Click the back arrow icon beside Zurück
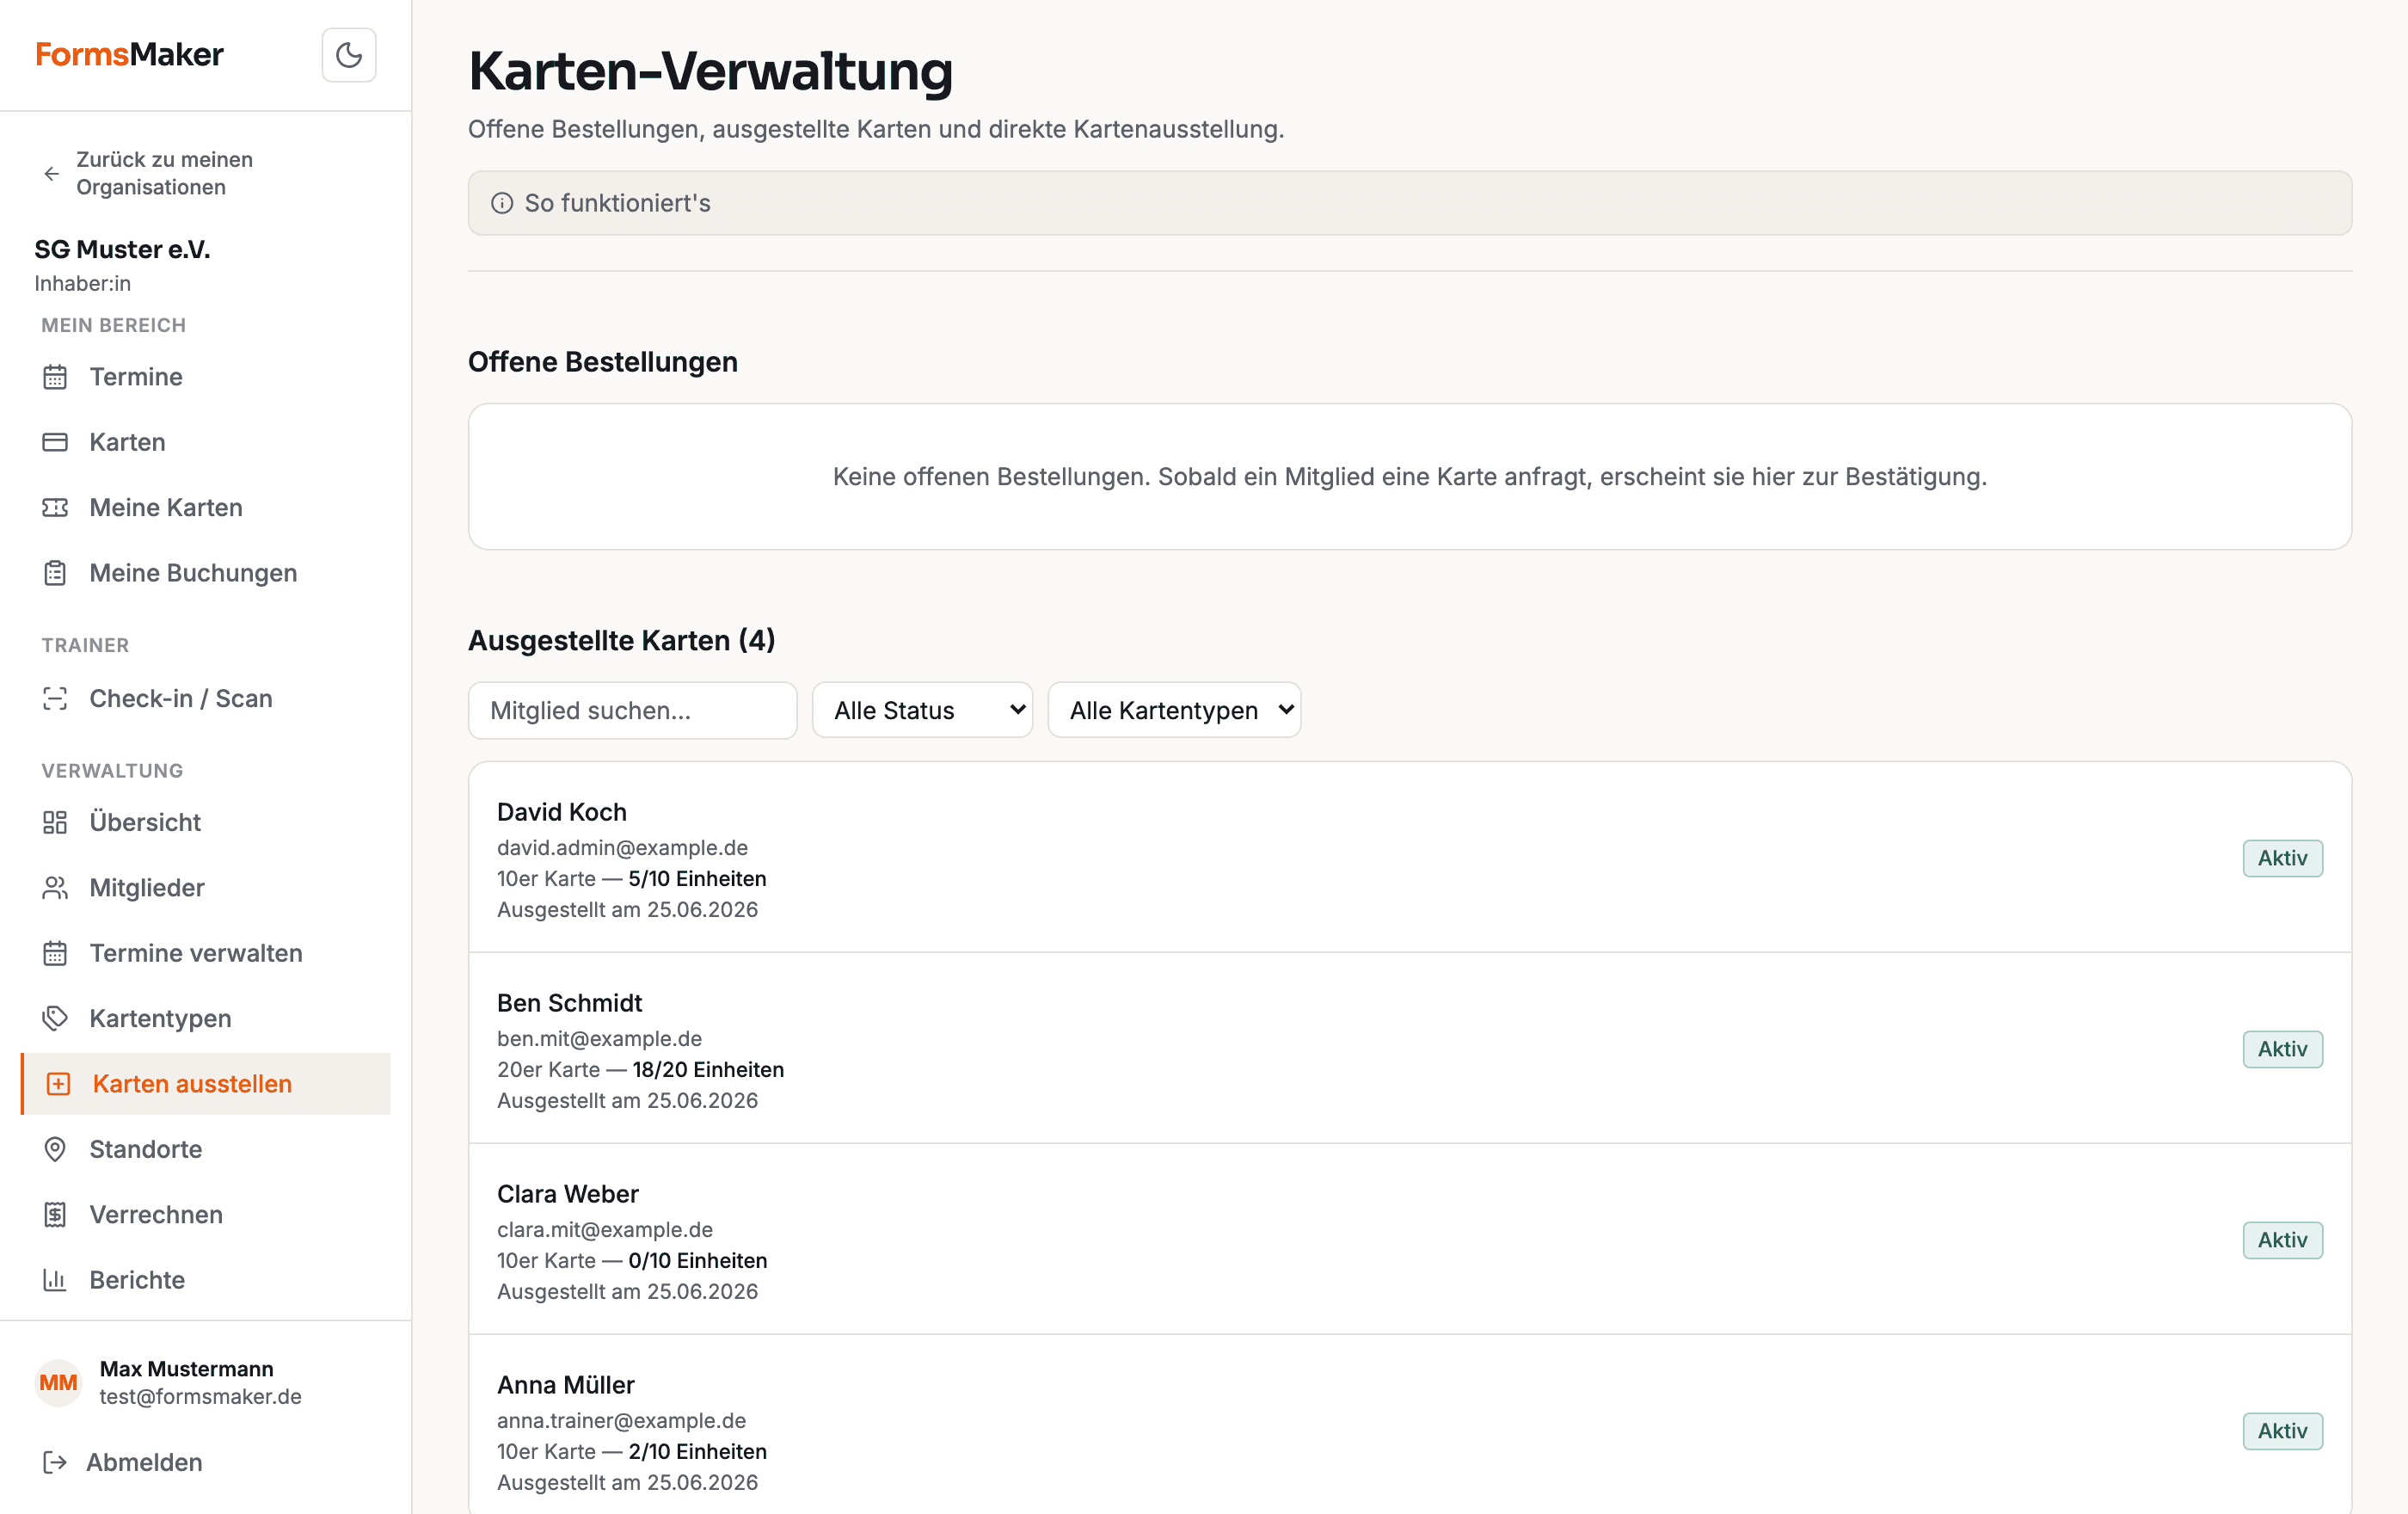 [x=52, y=174]
